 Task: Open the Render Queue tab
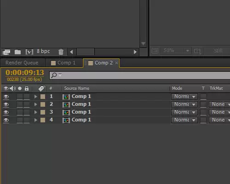(x=22, y=63)
